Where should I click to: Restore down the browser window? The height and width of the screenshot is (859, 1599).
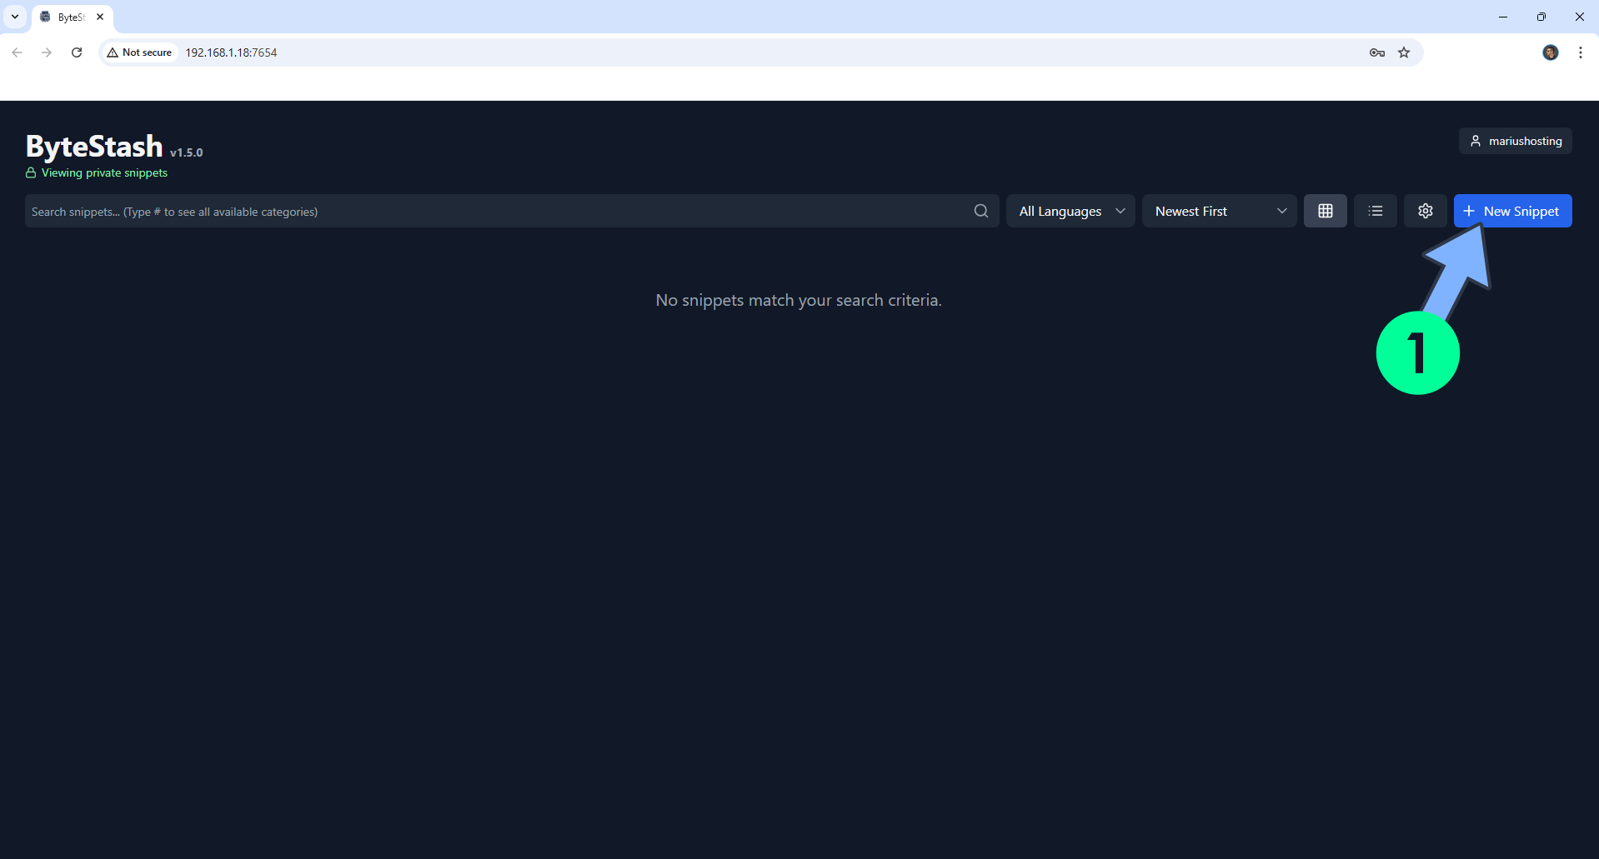(x=1541, y=17)
